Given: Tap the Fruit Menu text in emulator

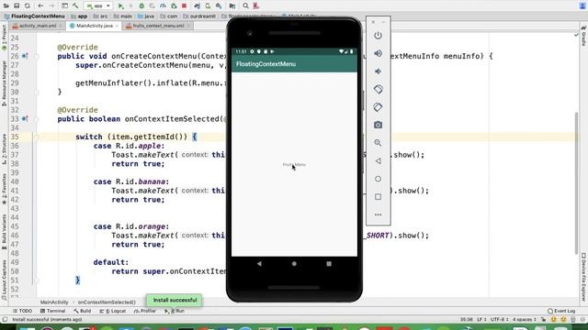Looking at the screenshot, I should 294,165.
